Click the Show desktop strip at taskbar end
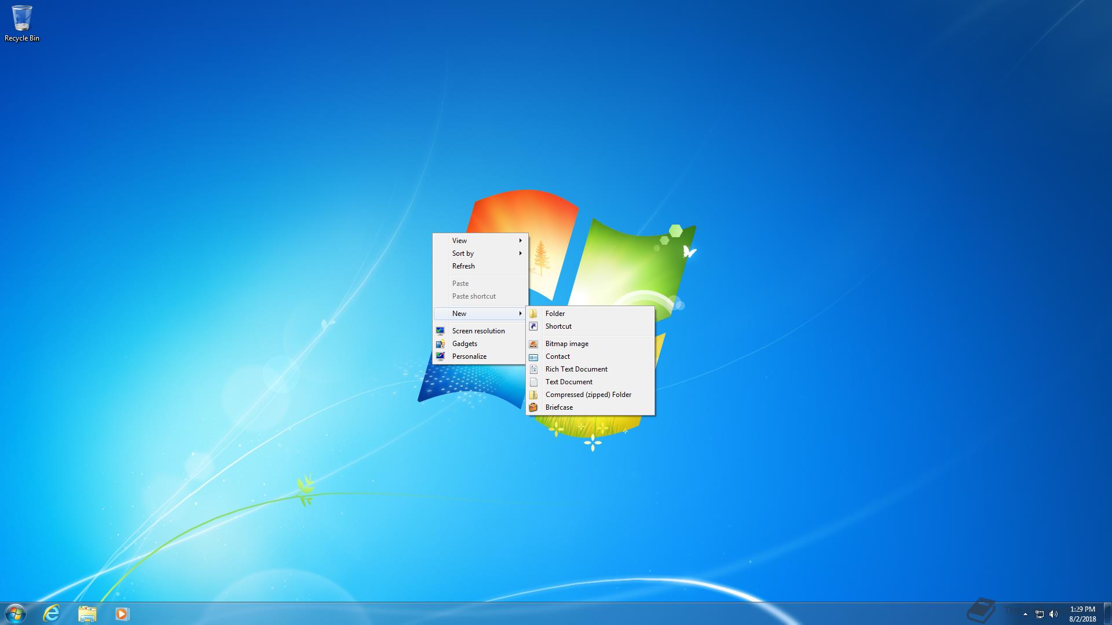 (1107, 614)
